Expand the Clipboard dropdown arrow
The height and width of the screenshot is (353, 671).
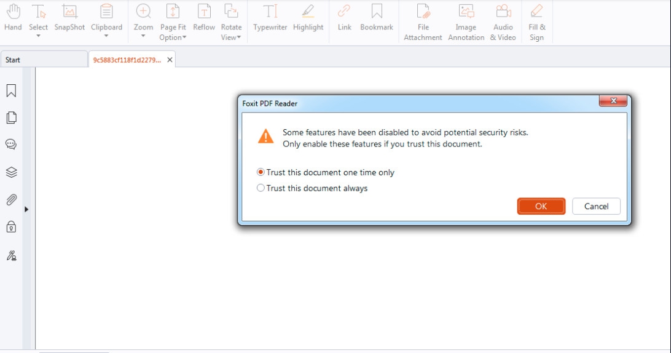click(106, 36)
